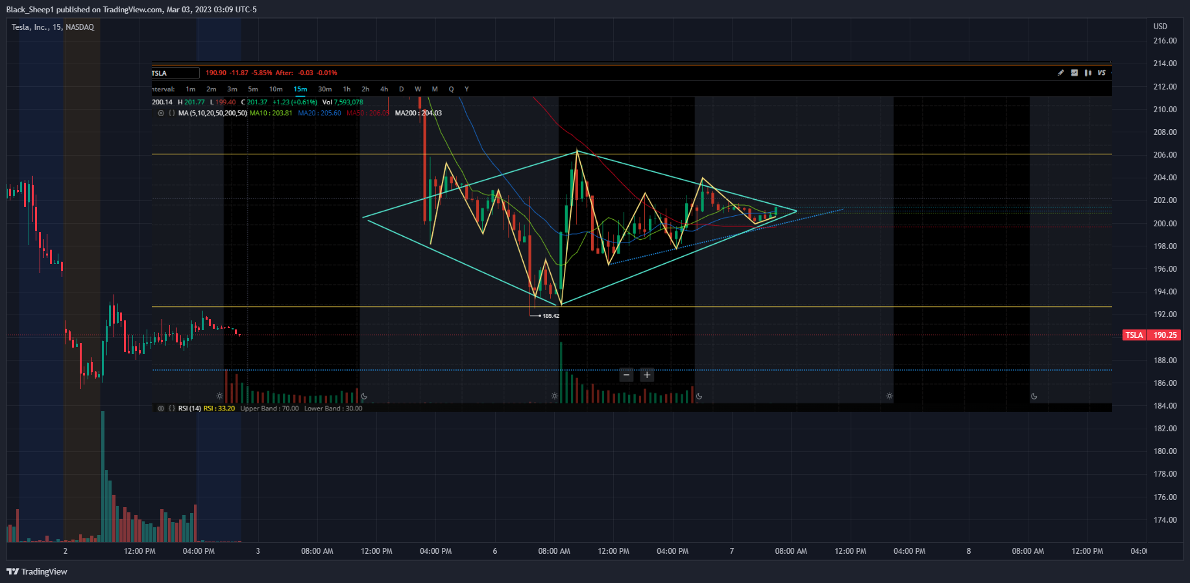Screen dimensions: 1190x583
Task: Select the 1h interval
Action: [347, 89]
